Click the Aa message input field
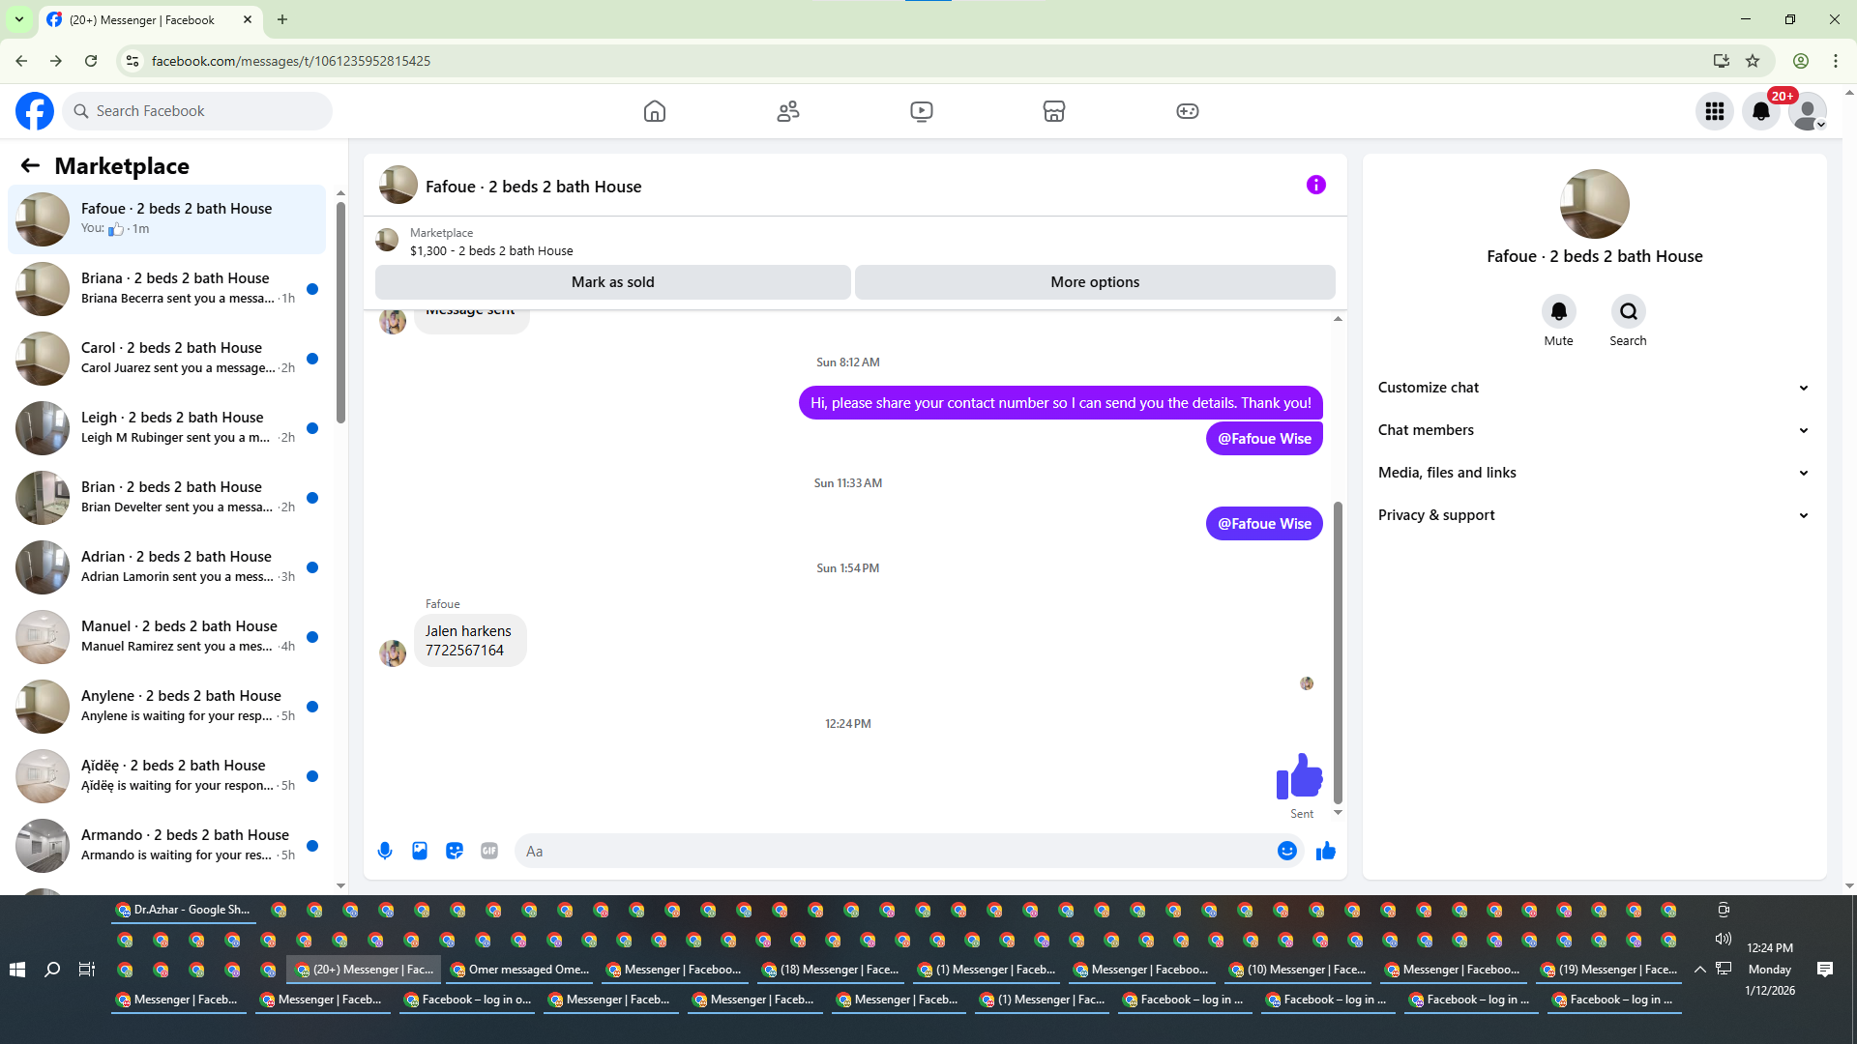This screenshot has width=1857, height=1044. tap(890, 851)
